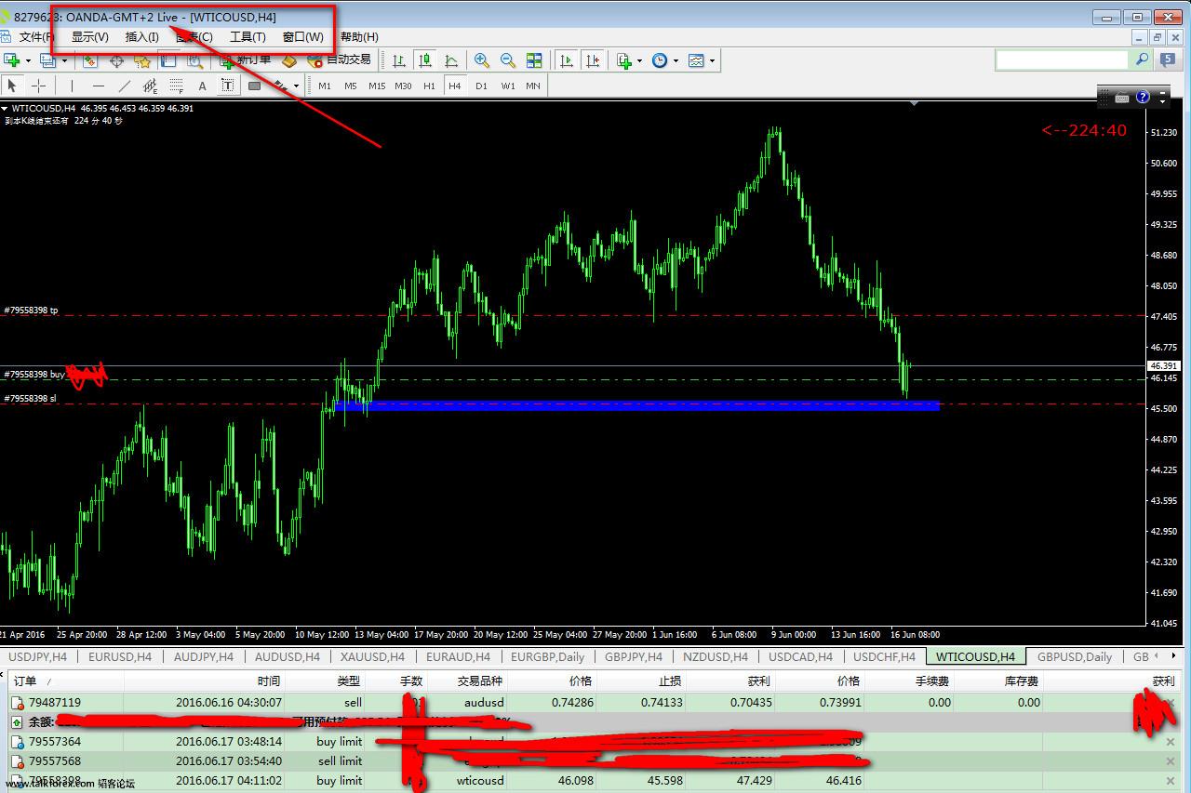Open the 显示(V) menu

coord(89,37)
